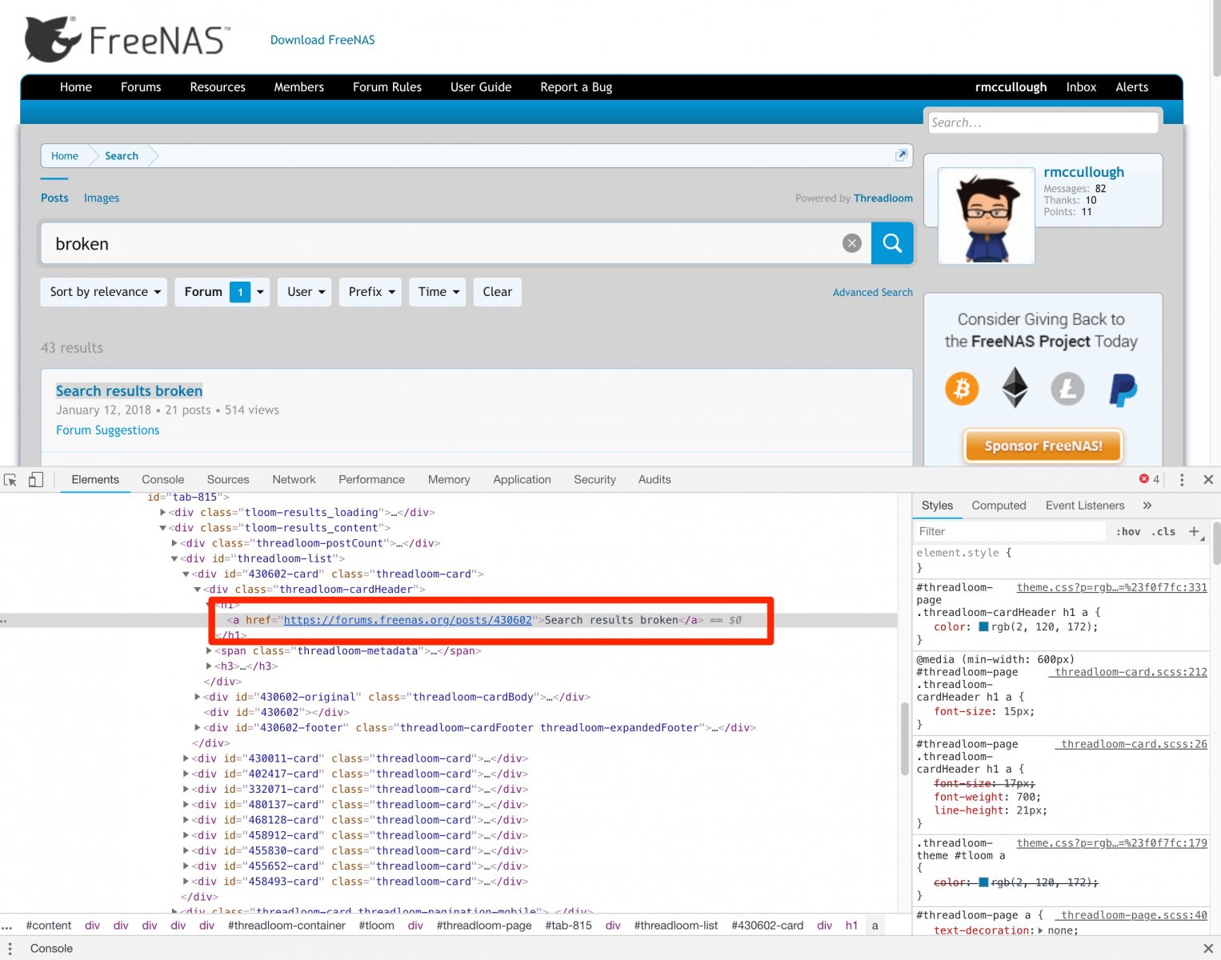1221x960 pixels.
Task: Toggle .cls class editor
Action: pos(1163,531)
